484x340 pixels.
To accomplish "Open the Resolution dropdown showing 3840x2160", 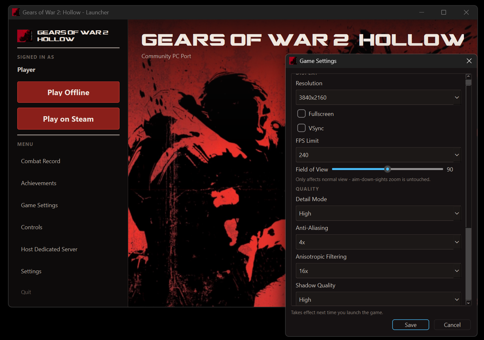I will [378, 97].
